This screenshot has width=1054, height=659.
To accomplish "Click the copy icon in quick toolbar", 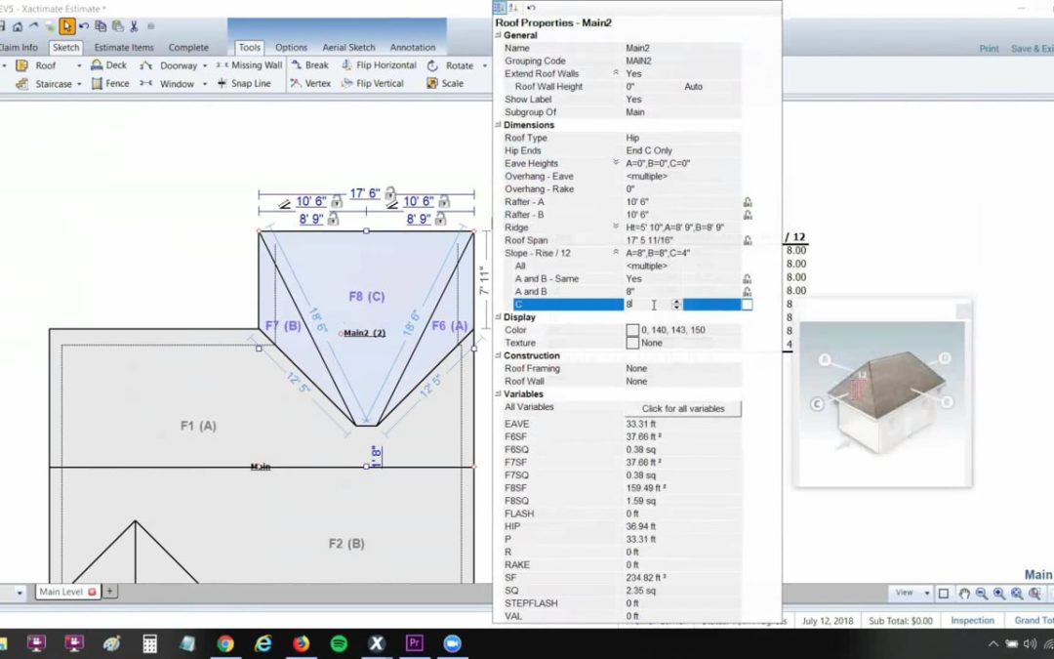I will [101, 26].
